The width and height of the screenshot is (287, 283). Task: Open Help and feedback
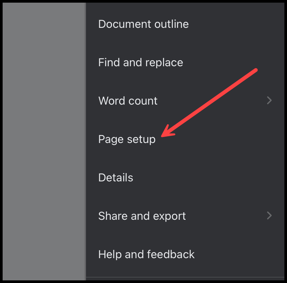pos(185,254)
